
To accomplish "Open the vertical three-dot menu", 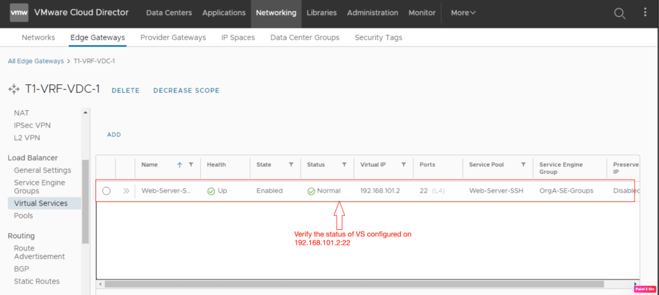I will 645,13.
